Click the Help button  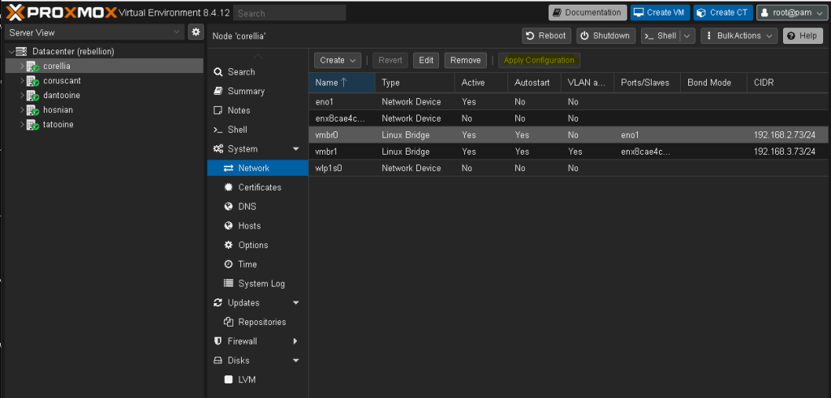pos(803,36)
